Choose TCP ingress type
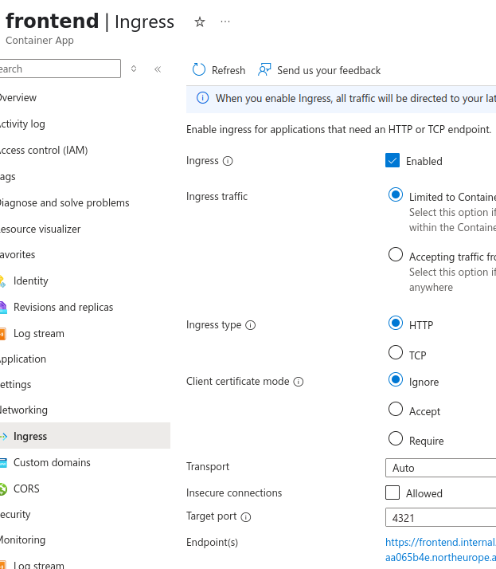Viewport: 496px width, 569px height. (396, 352)
